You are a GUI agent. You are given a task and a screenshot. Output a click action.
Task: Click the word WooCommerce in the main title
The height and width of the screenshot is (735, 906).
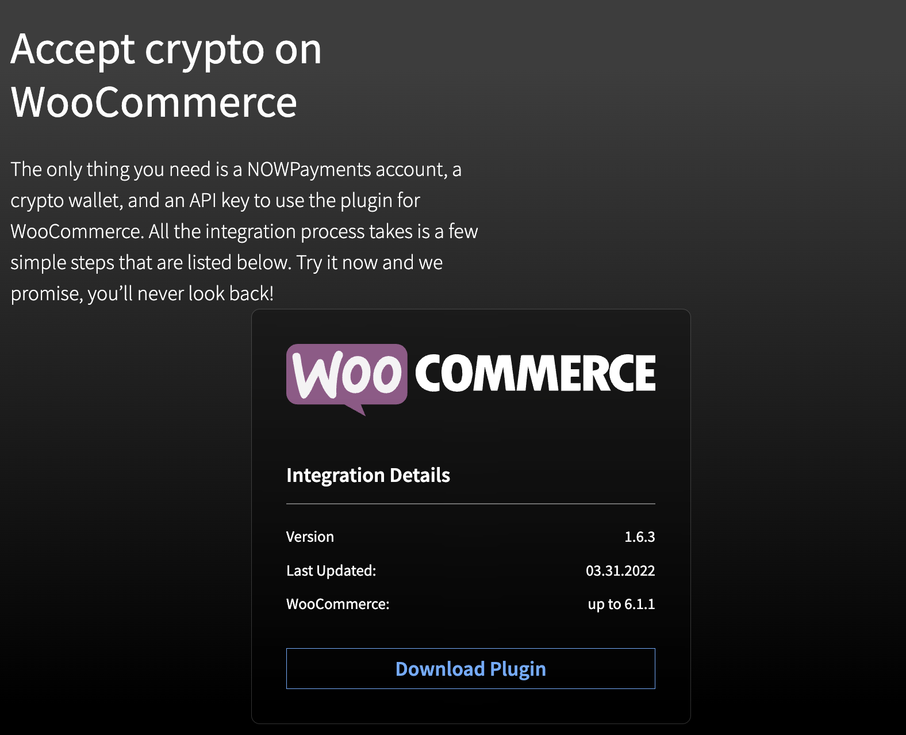click(x=154, y=102)
